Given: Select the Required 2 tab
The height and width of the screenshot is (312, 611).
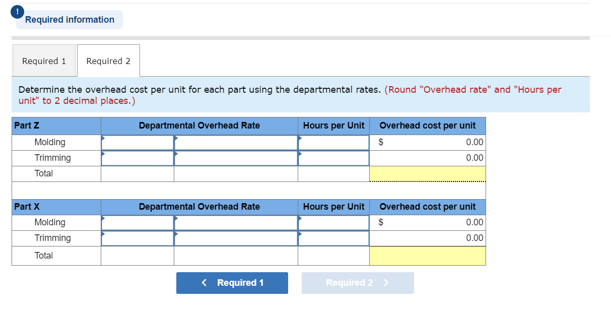Looking at the screenshot, I should [x=108, y=60].
